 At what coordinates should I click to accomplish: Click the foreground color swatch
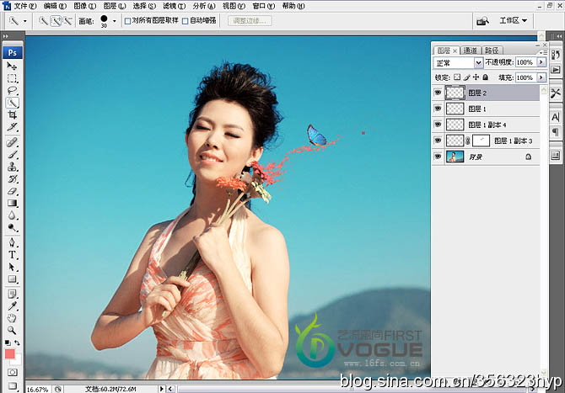pos(10,355)
